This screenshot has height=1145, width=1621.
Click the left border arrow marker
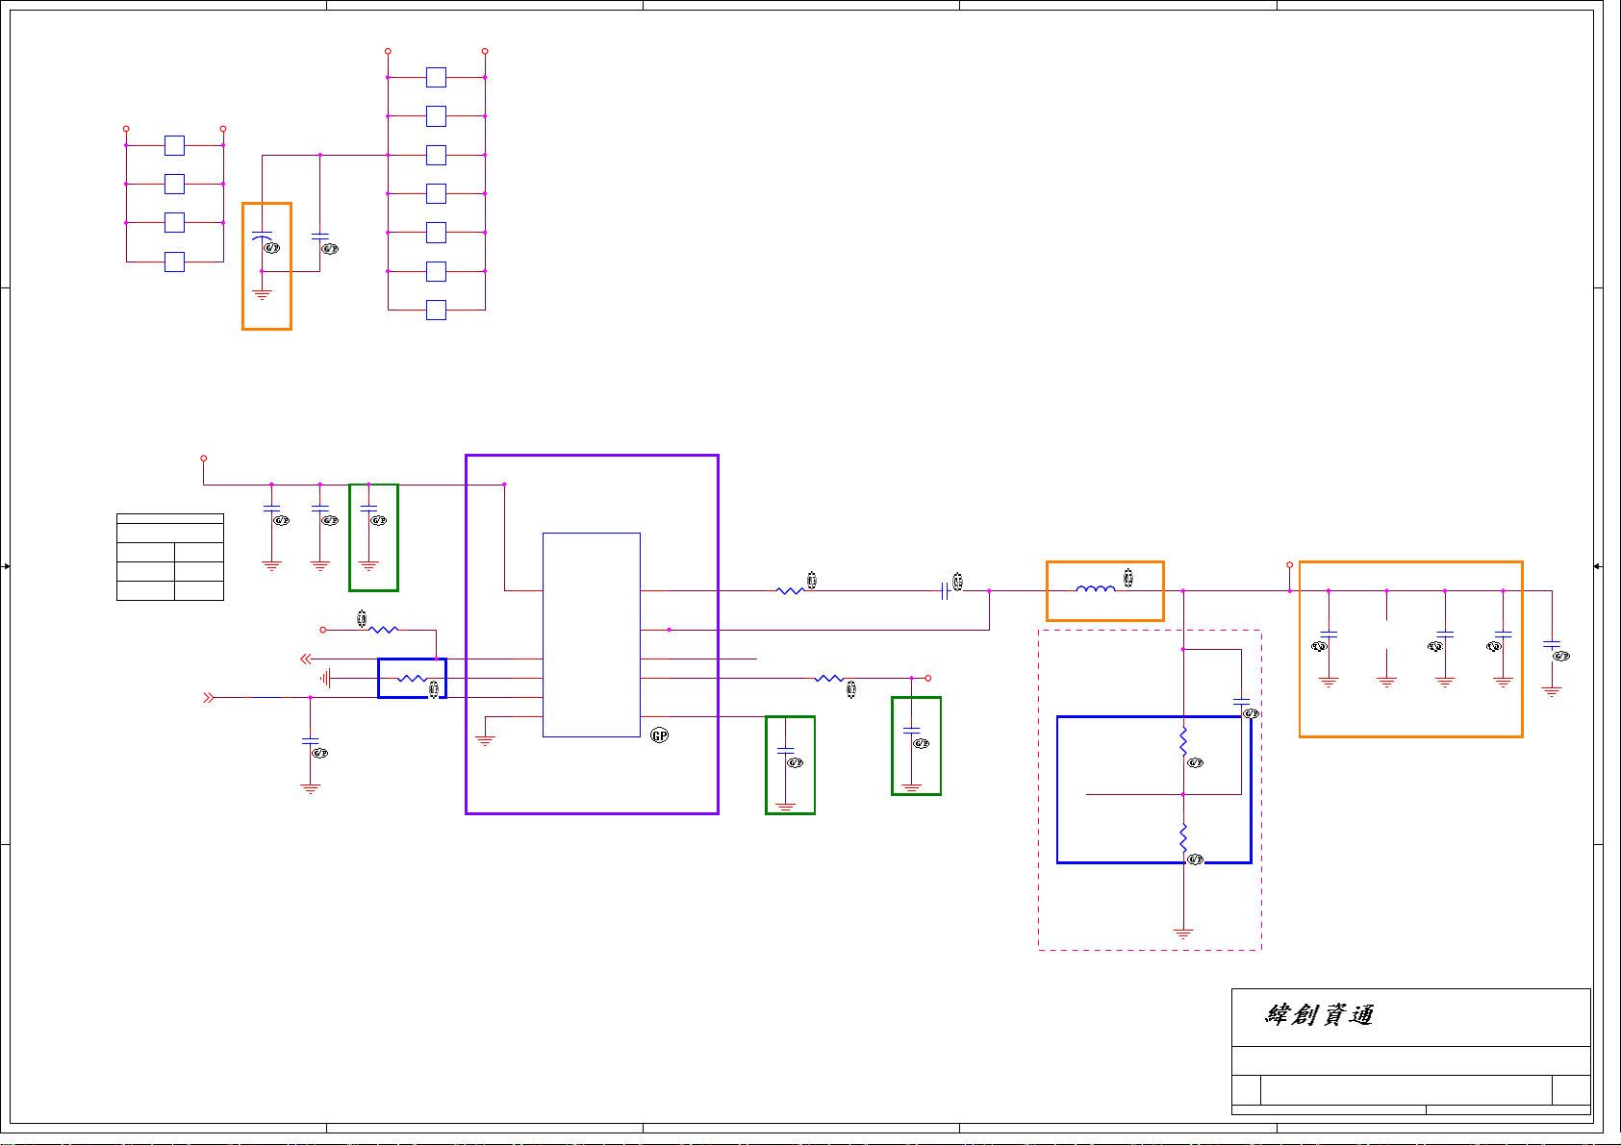pyautogui.click(x=6, y=566)
